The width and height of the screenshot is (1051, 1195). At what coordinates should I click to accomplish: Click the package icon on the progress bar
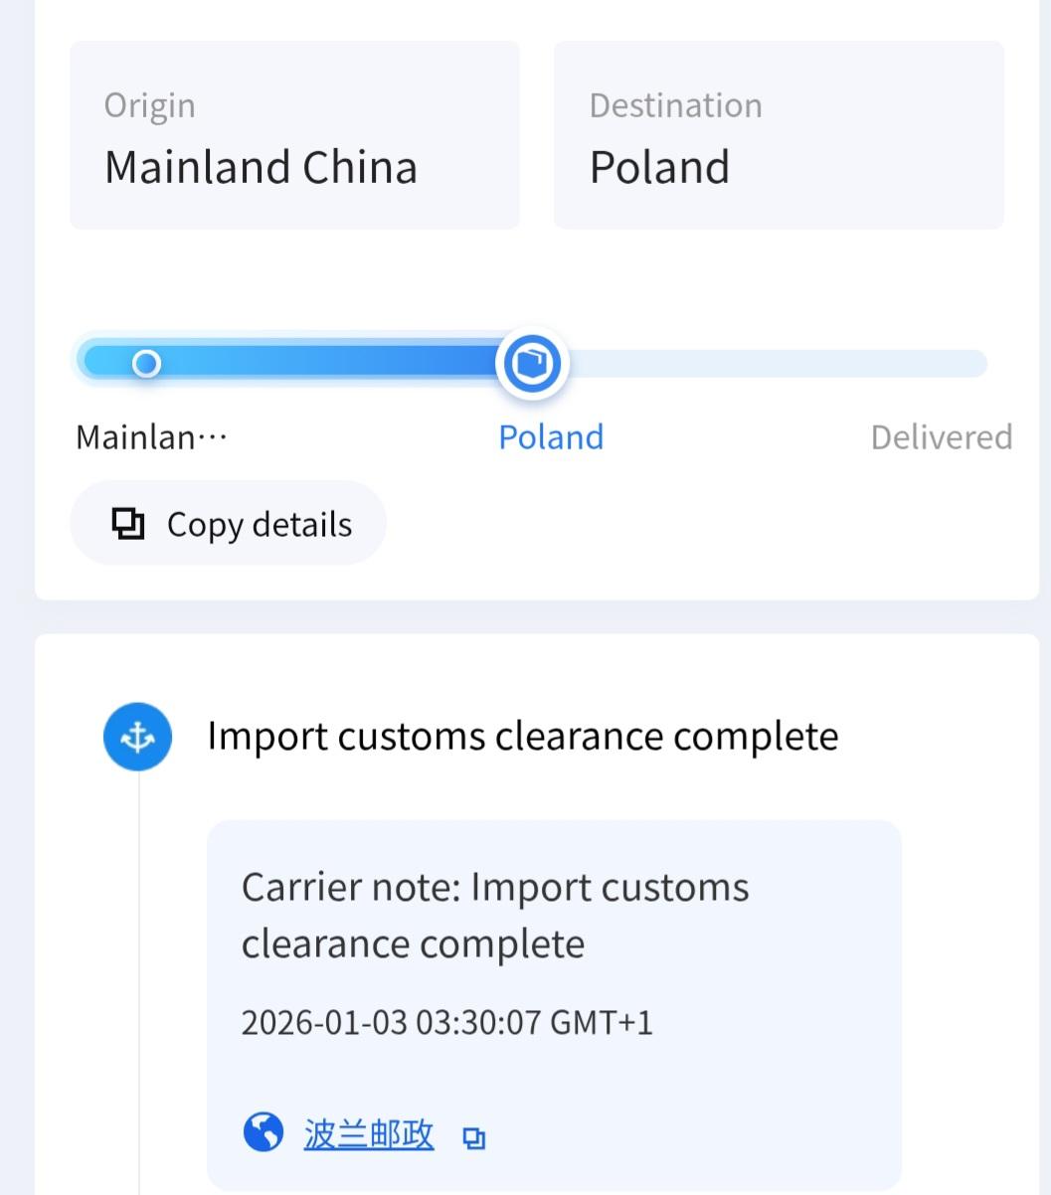533,363
